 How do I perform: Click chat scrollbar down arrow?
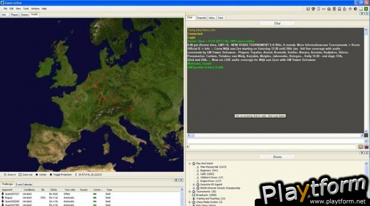366,132
